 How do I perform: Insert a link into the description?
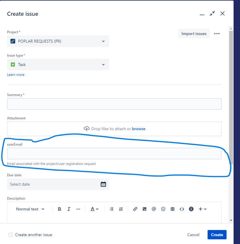point(135,209)
